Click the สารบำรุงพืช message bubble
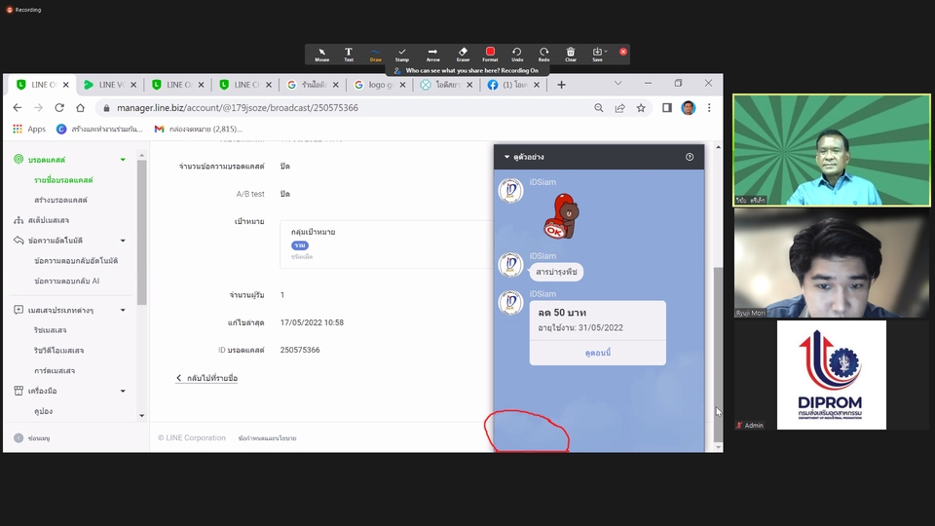The height and width of the screenshot is (526, 935). click(556, 272)
